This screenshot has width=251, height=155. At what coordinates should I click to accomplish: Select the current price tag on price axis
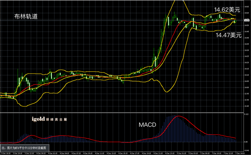[x=247, y=21]
